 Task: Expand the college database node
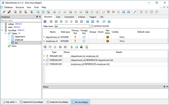click(x=2, y=24)
